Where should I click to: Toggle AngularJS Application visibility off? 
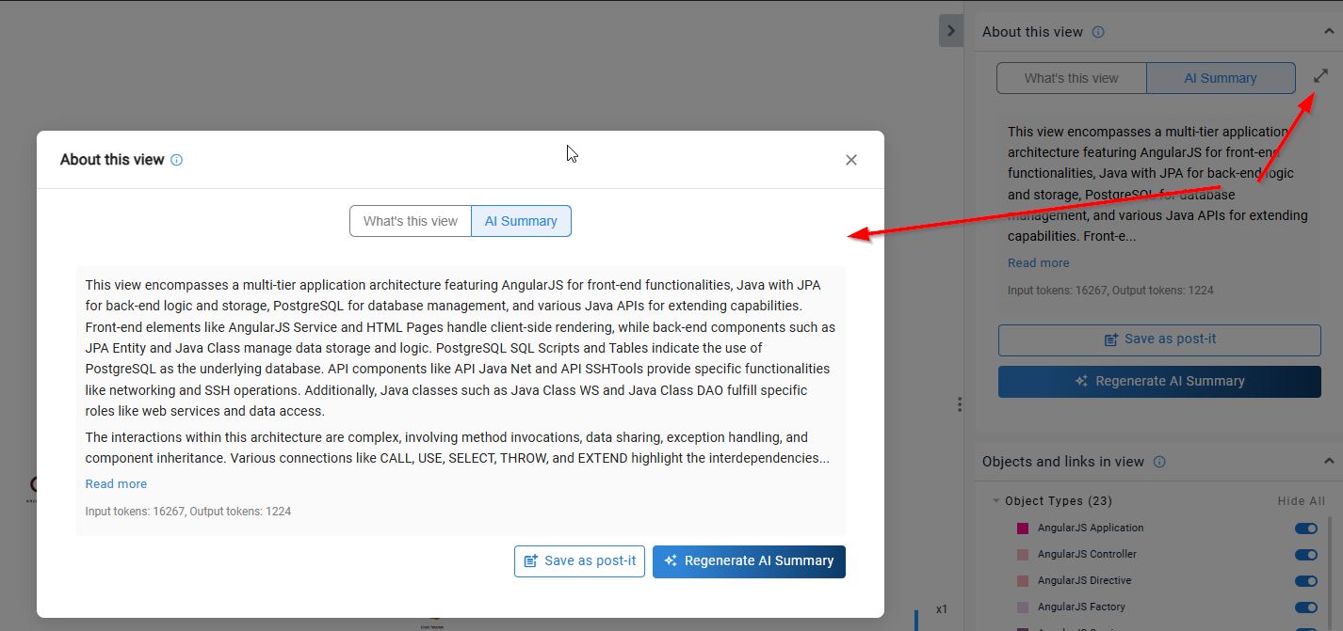tap(1305, 528)
